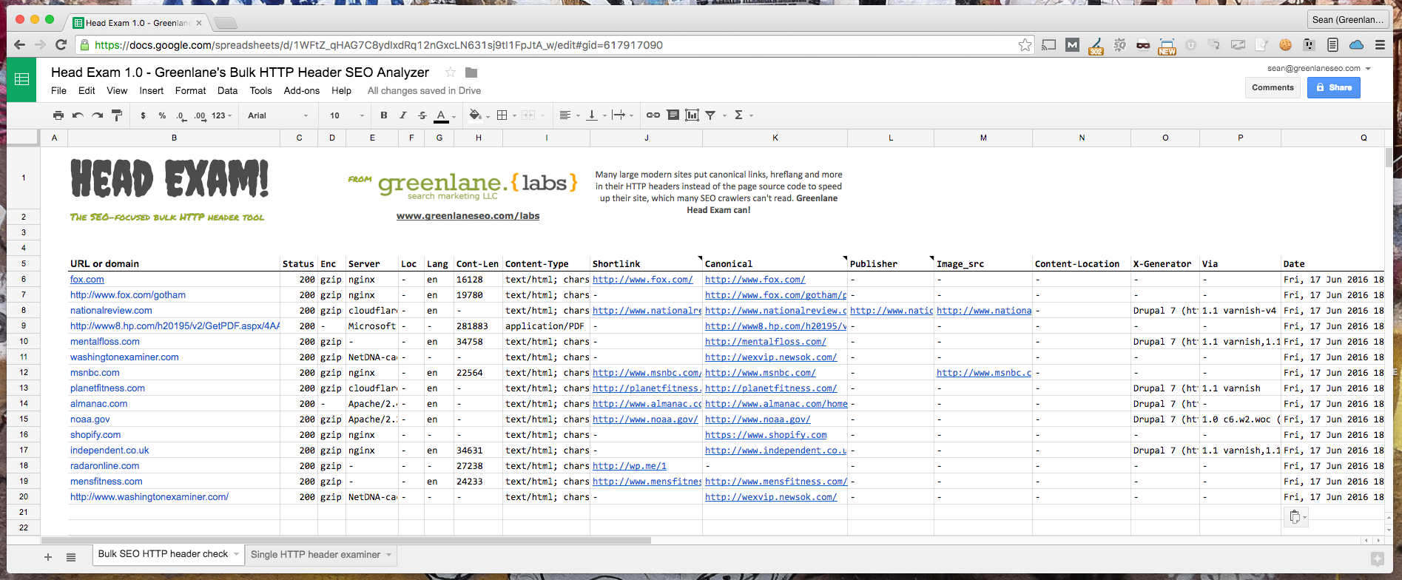Click the browser address bar URL
Image resolution: width=1402 pixels, height=580 pixels.
point(378,45)
